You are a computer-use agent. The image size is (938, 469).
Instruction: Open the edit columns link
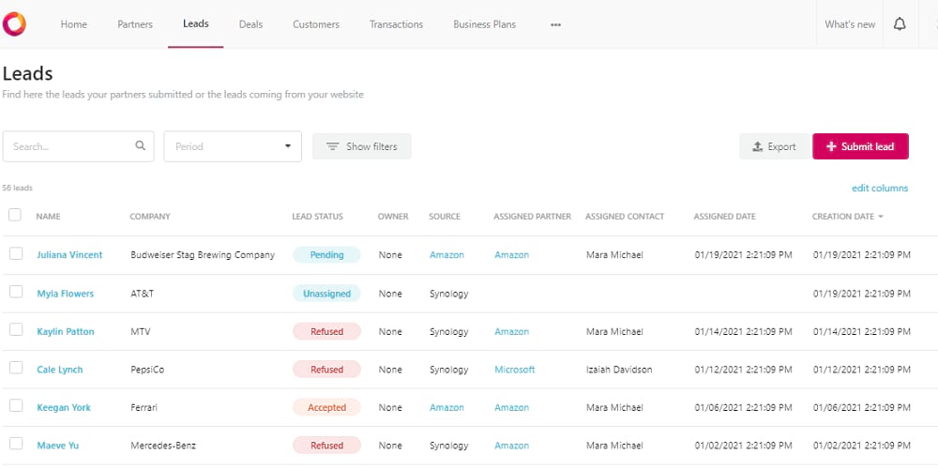tap(880, 188)
